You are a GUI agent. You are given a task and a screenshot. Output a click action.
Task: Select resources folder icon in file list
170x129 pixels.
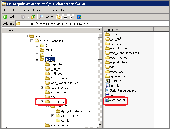click(107, 72)
